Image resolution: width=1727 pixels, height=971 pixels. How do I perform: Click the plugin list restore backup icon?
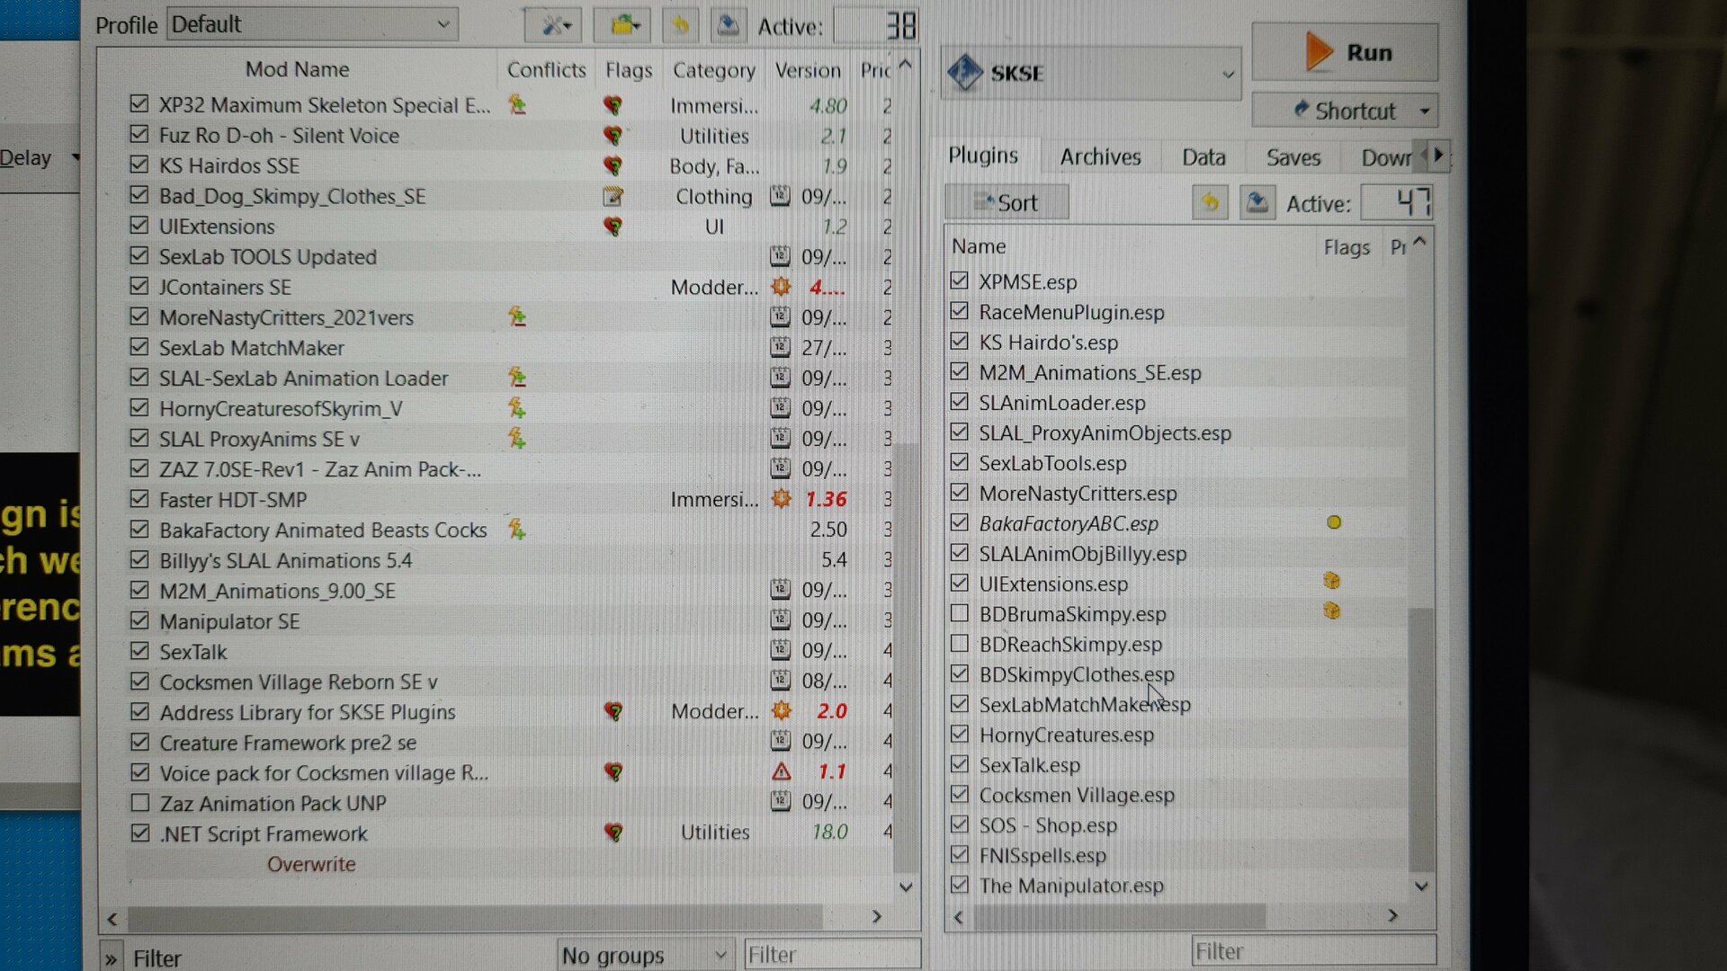[x=1210, y=202]
